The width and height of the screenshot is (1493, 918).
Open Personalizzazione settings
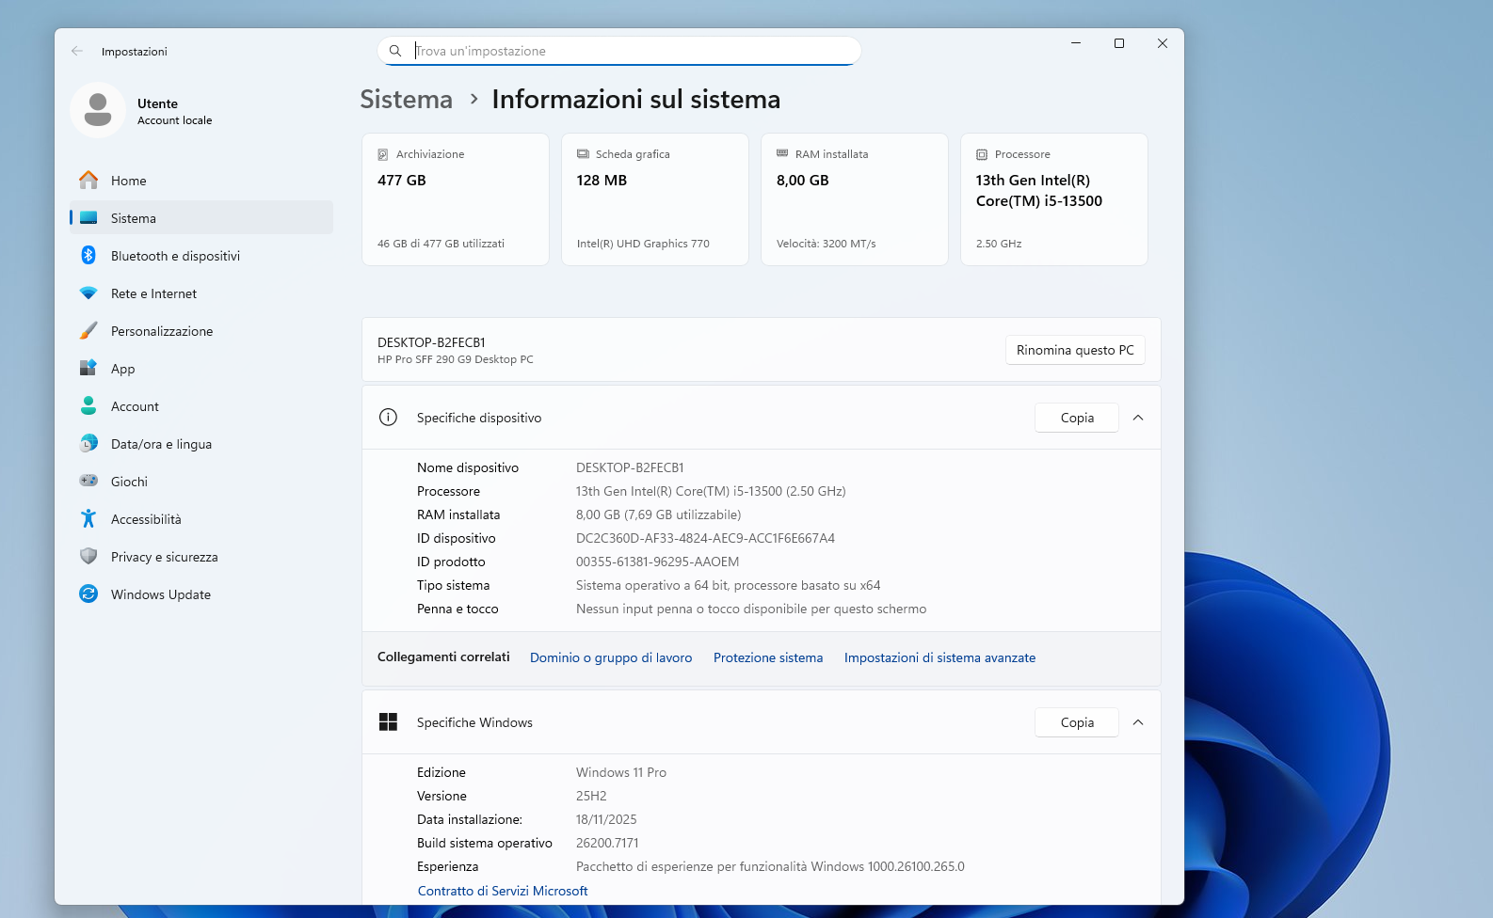tap(201, 330)
